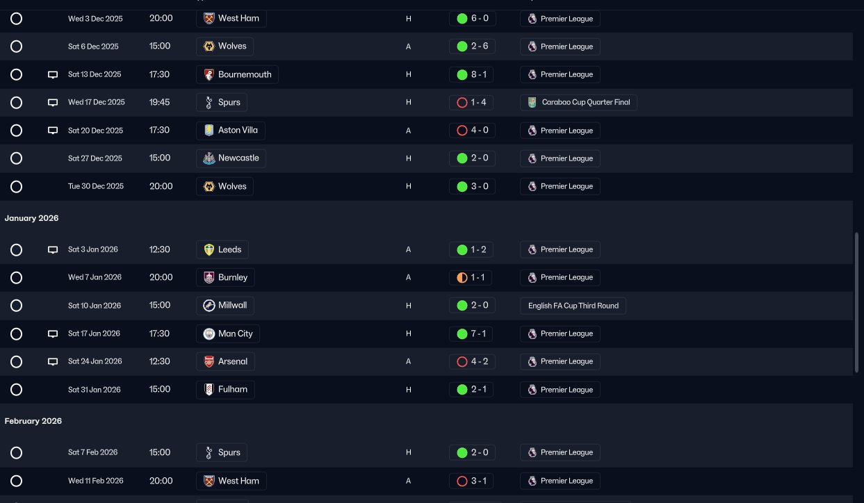Select the radio circle for the Sat 6 Dec Wolves match
The image size is (864, 503).
click(17, 47)
